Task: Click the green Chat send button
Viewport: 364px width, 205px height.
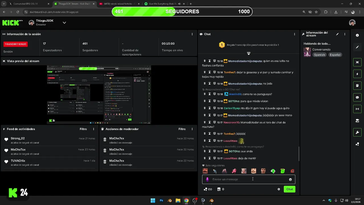Action: tap(289, 189)
